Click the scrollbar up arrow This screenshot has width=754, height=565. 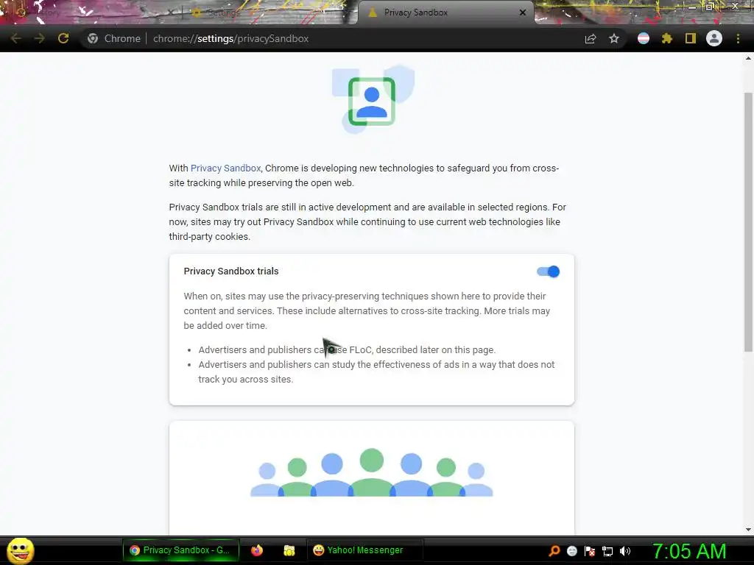(x=748, y=58)
